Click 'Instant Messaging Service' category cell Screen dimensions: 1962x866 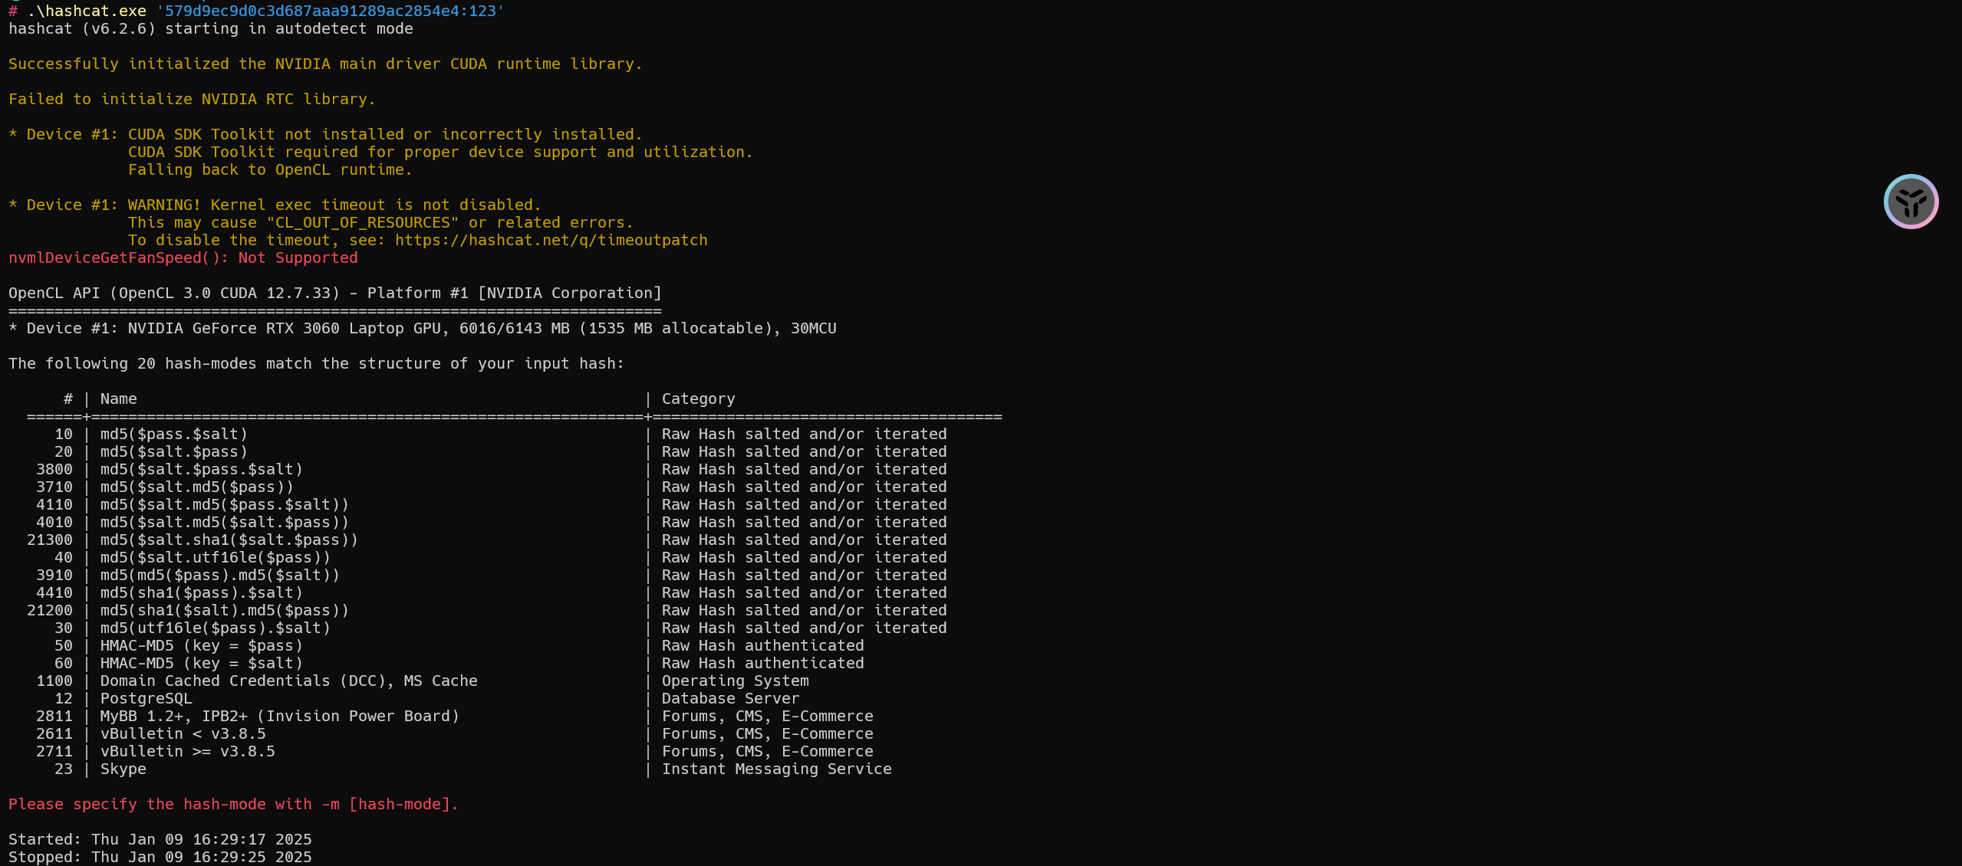click(x=777, y=769)
